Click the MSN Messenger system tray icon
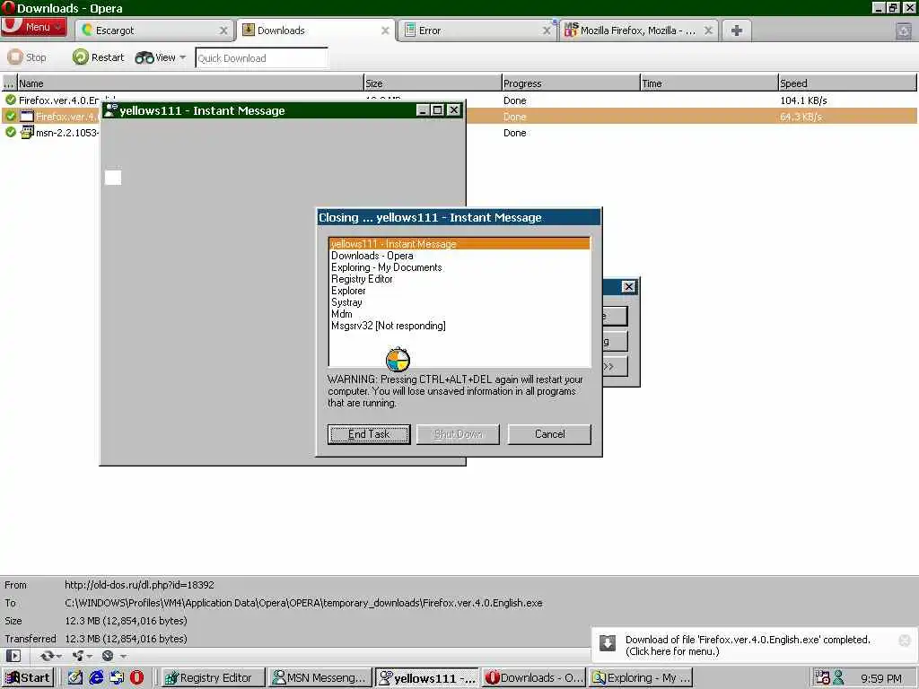Image resolution: width=919 pixels, height=689 pixels. coord(838,678)
